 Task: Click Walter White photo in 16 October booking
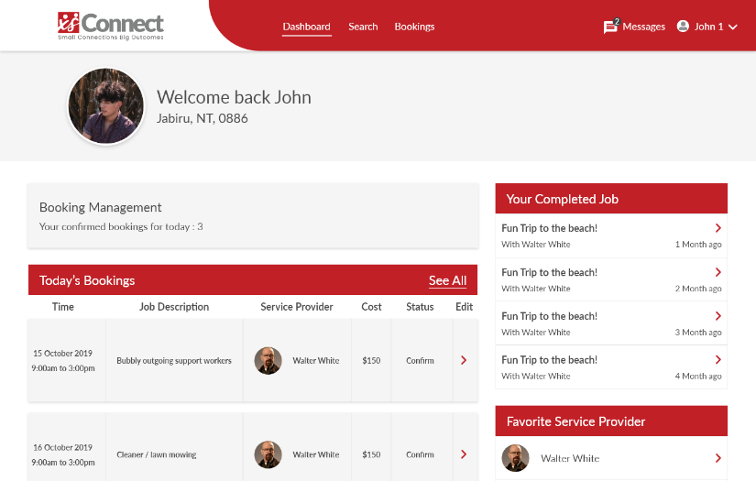click(x=268, y=454)
